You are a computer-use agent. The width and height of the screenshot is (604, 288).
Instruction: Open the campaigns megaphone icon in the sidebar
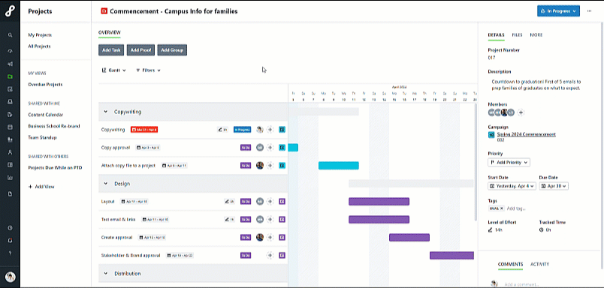[10, 64]
